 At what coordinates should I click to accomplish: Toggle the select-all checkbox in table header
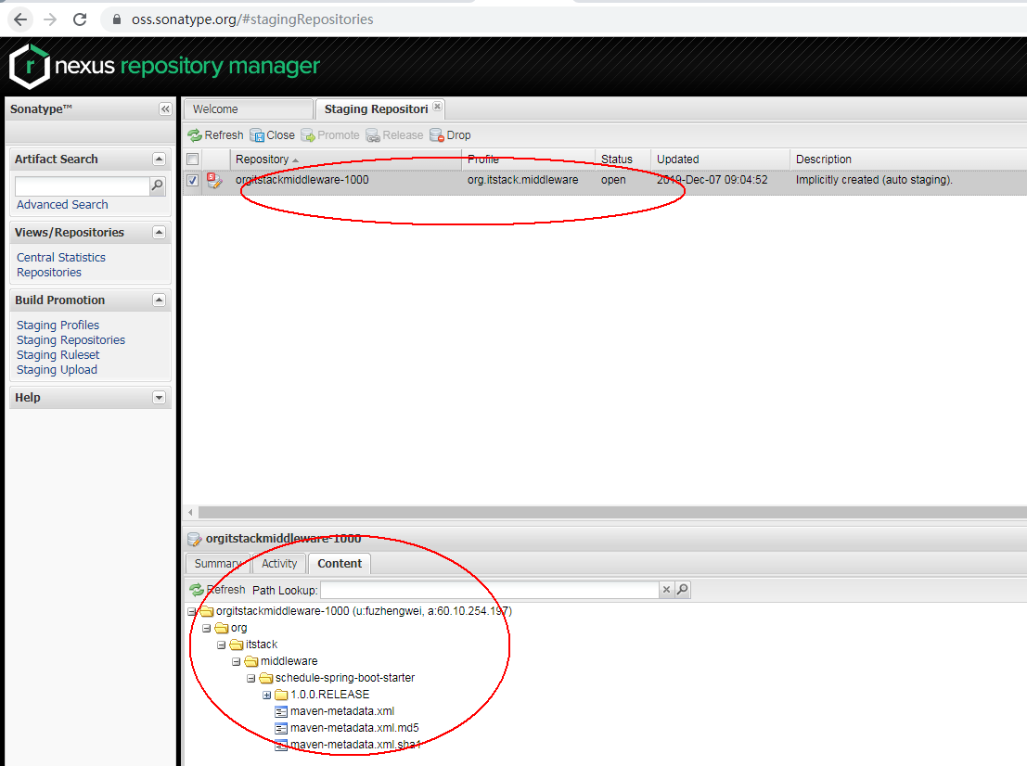[193, 160]
